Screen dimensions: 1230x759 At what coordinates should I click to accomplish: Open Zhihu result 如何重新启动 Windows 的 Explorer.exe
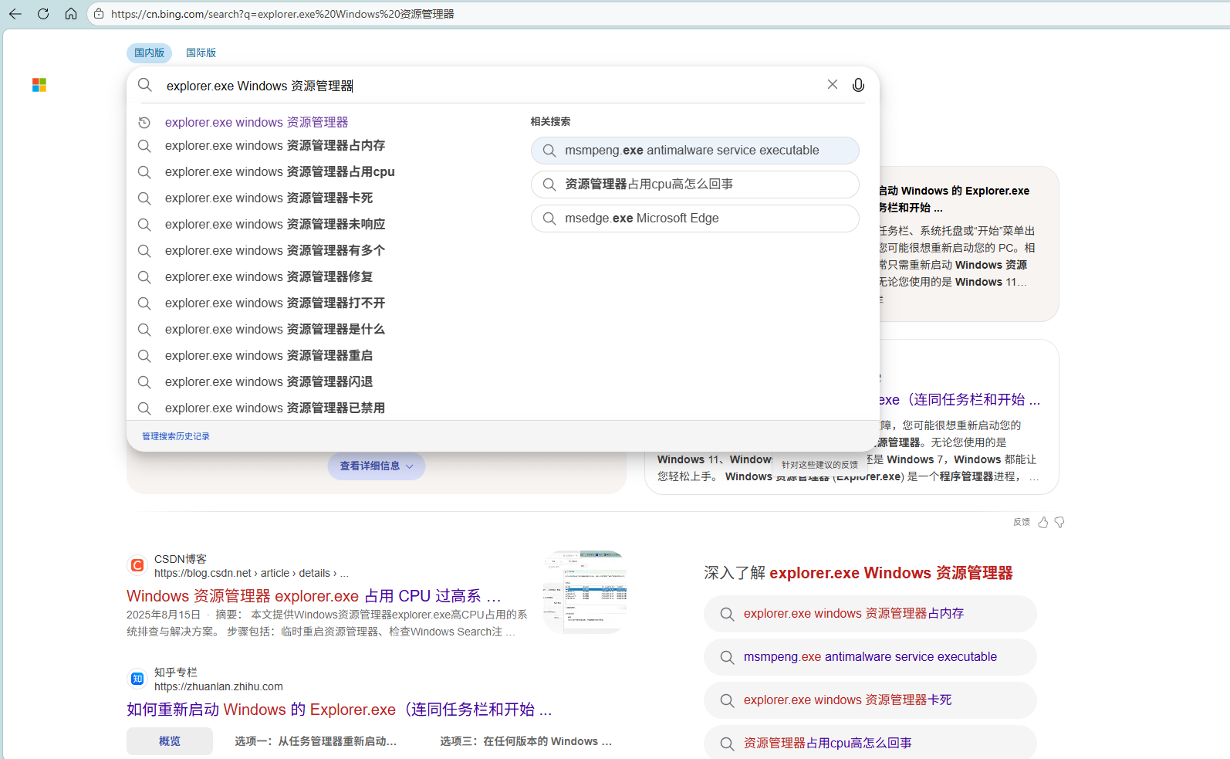[340, 710]
